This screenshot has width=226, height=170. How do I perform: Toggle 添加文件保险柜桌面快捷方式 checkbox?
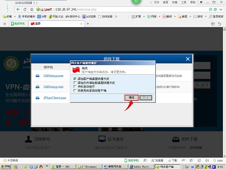75,83
